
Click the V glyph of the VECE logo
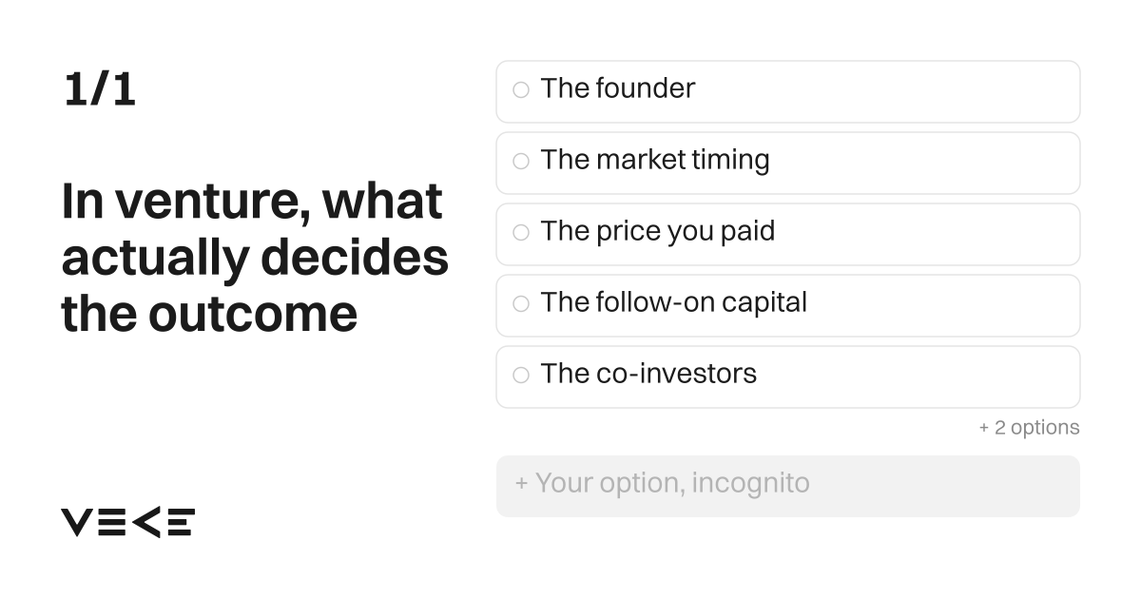pyautogui.click(x=77, y=522)
